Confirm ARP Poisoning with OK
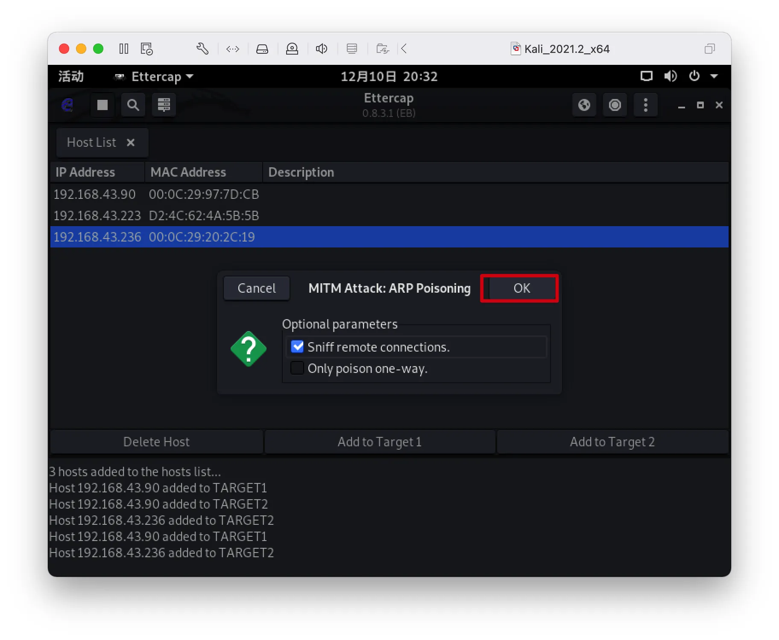 pyautogui.click(x=521, y=288)
